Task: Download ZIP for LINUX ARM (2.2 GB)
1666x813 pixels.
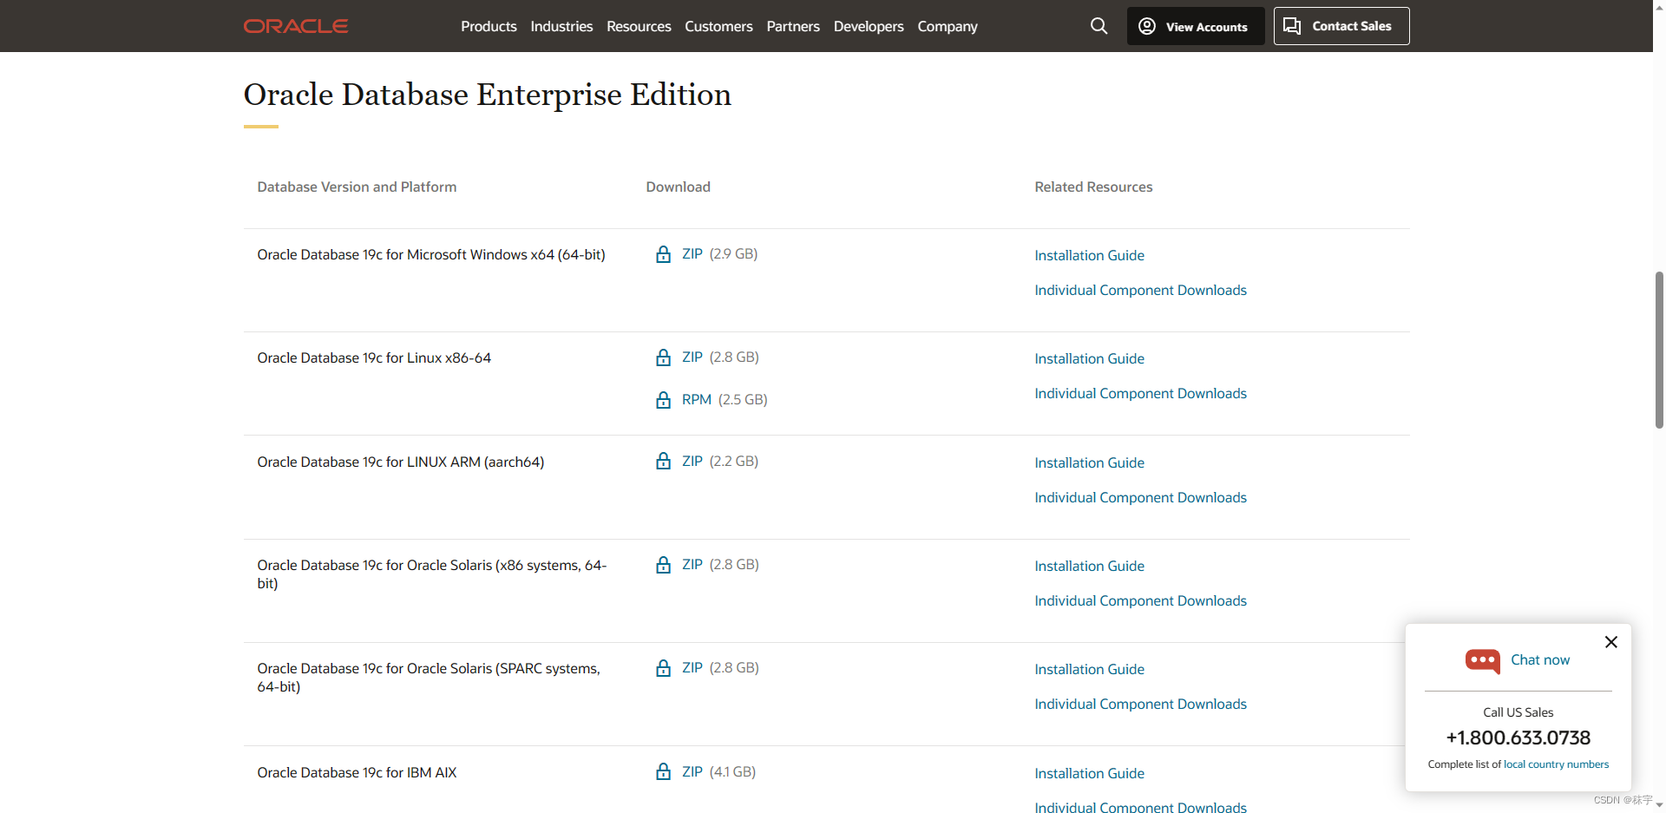Action: pyautogui.click(x=692, y=461)
